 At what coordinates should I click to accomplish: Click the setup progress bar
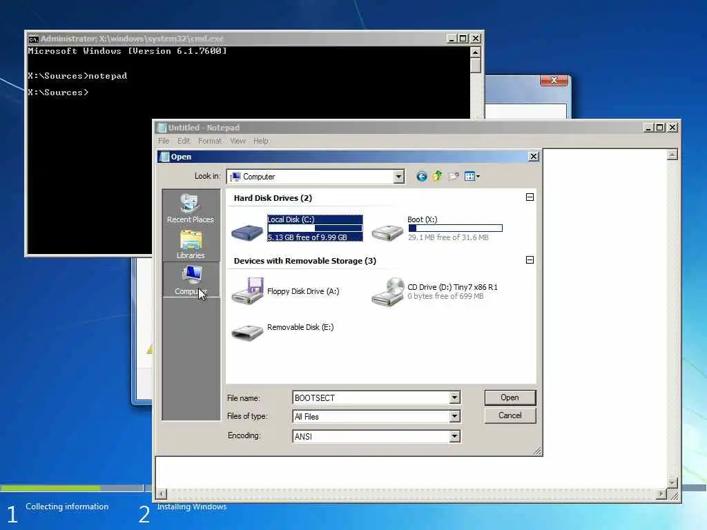[72, 488]
